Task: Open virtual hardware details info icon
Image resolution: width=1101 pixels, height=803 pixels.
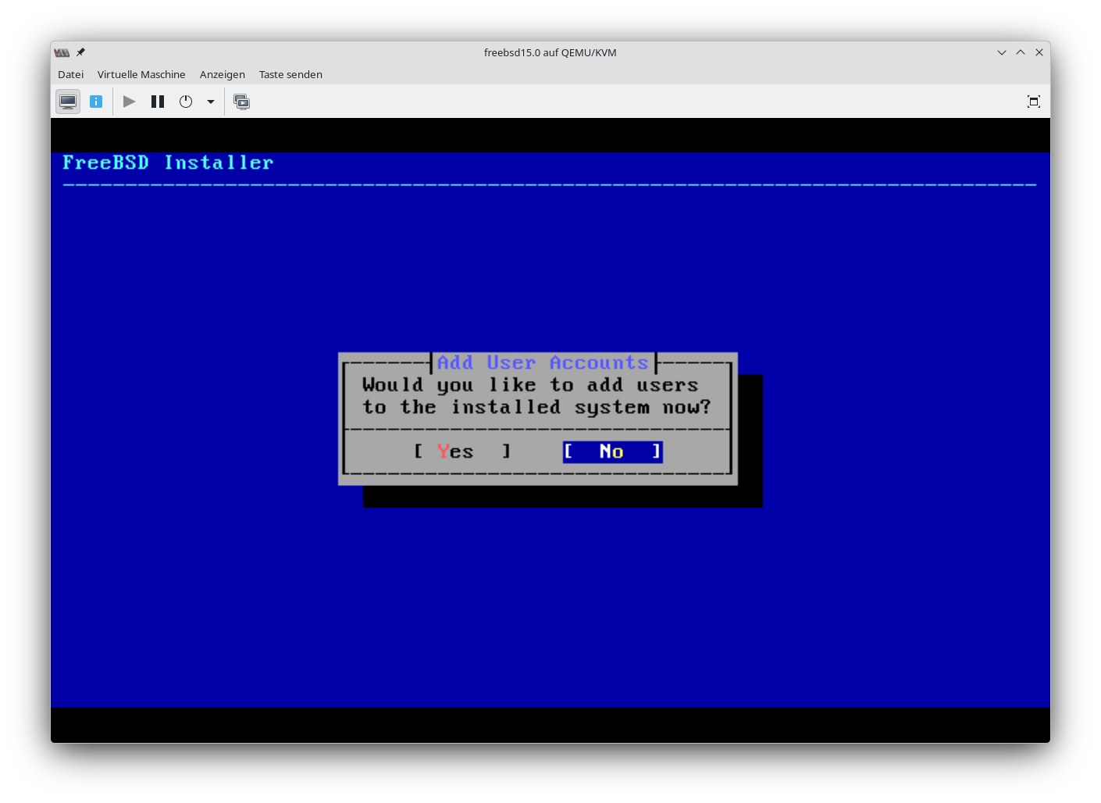Action: 96,102
